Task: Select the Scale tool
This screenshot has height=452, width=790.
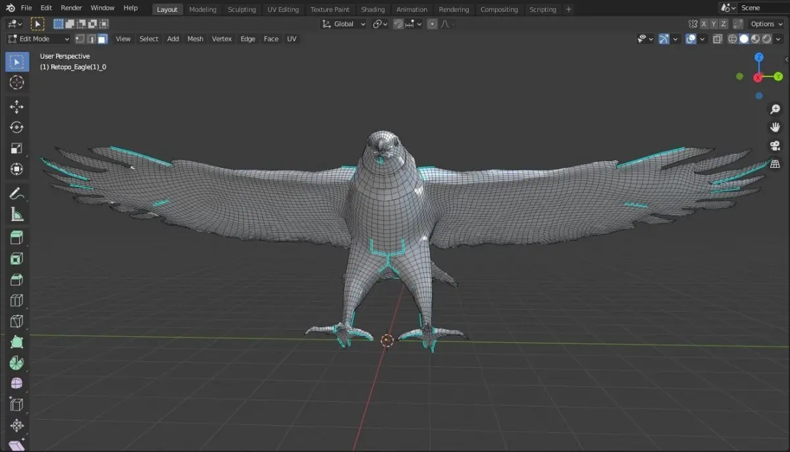Action: (17, 148)
